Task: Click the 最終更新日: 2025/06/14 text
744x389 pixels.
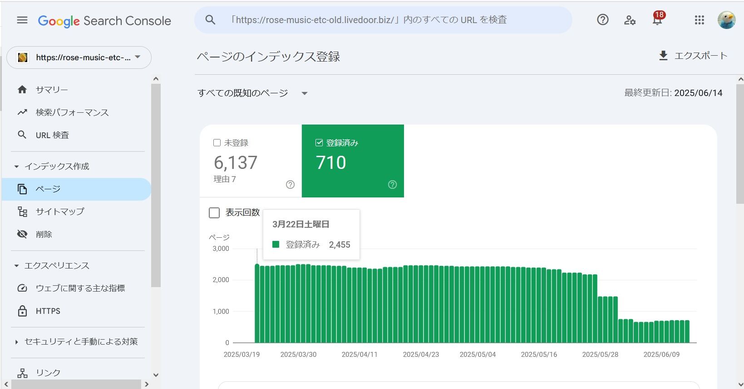Action: point(673,93)
